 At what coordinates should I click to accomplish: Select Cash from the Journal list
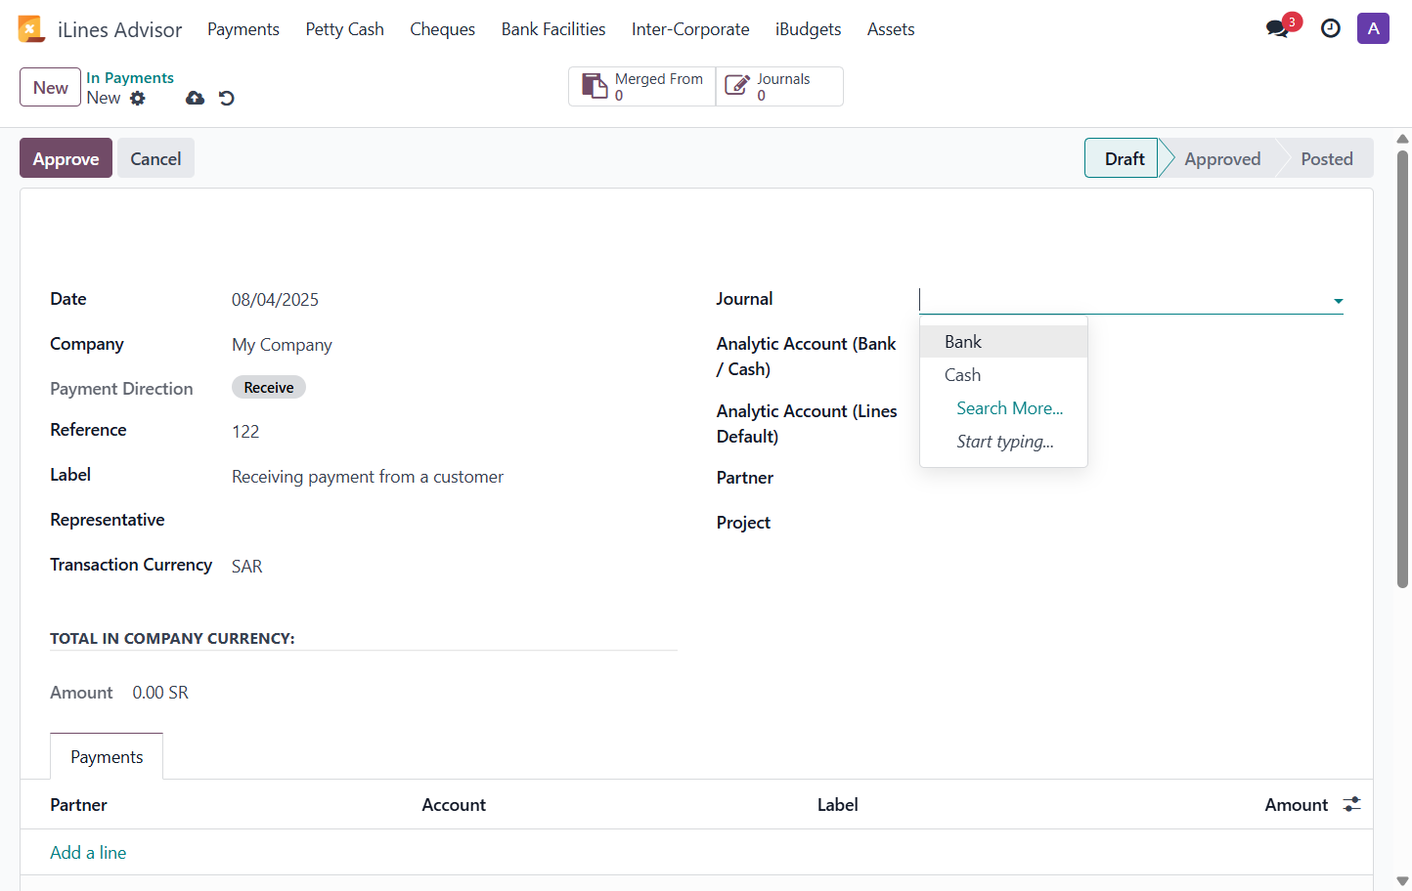tap(1003, 375)
